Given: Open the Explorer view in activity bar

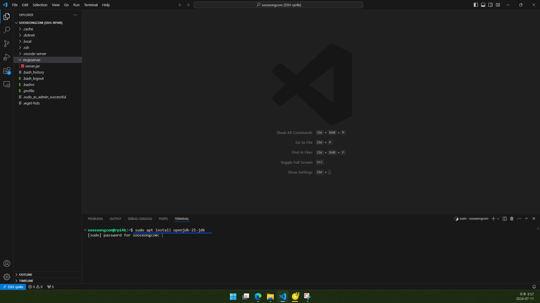Looking at the screenshot, I should pyautogui.click(x=7, y=17).
